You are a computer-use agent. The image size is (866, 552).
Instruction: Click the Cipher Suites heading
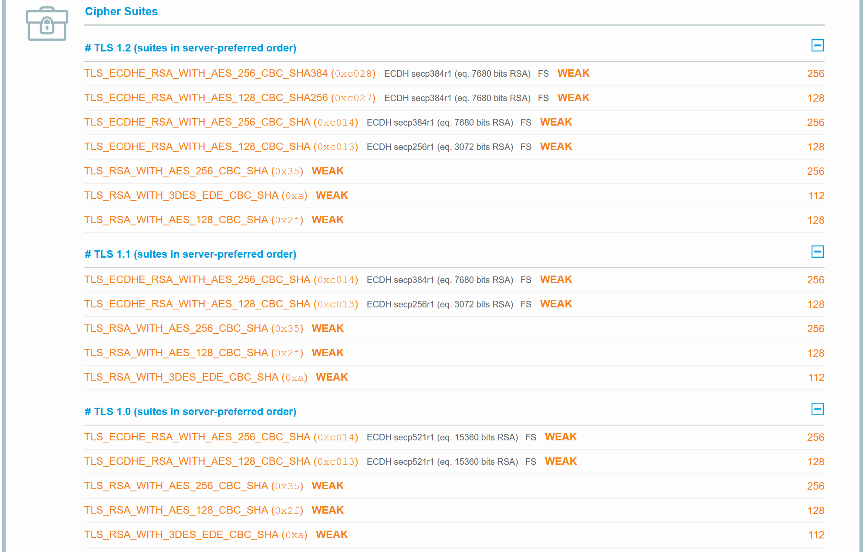click(x=121, y=11)
